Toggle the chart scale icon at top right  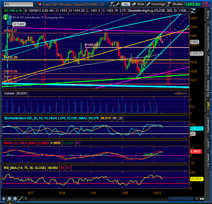click(x=193, y=11)
